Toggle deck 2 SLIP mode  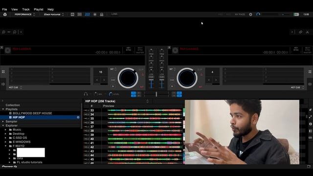tap(200, 69)
